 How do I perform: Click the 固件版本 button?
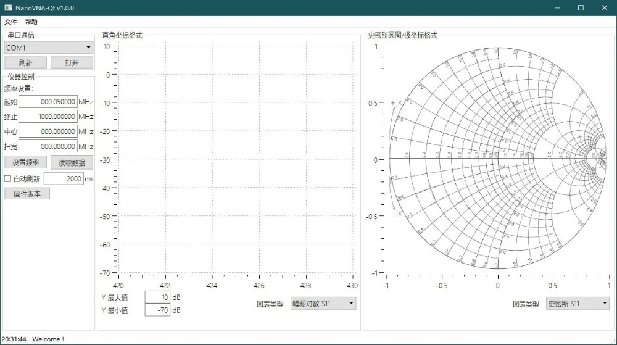27,194
